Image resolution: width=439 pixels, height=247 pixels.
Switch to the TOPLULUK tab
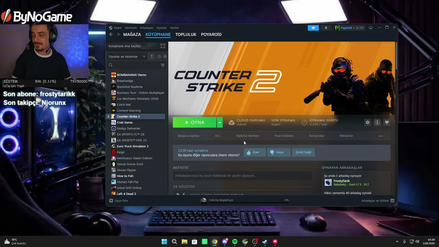(186, 34)
